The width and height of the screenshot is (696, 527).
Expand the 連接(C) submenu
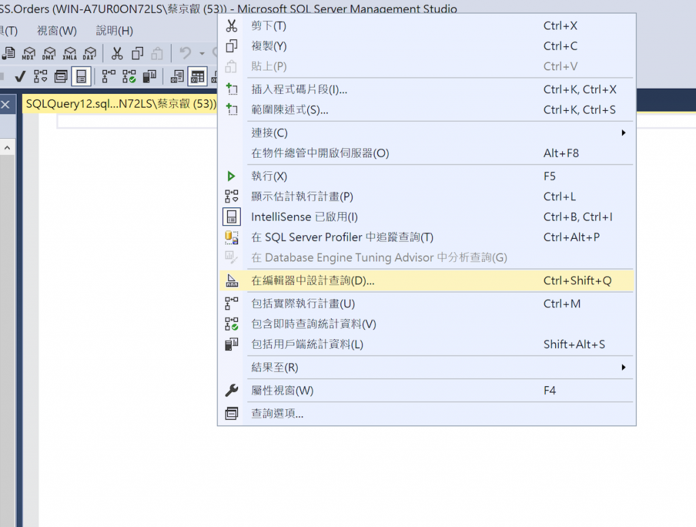point(427,133)
